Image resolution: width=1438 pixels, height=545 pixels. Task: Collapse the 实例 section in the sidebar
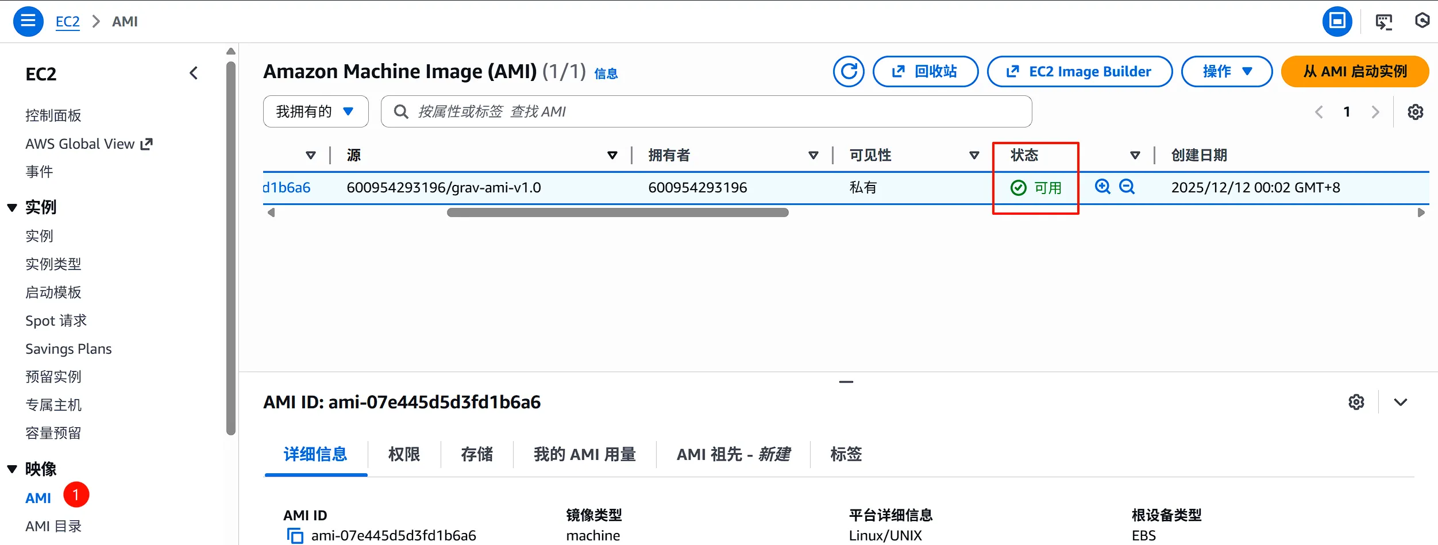click(11, 207)
